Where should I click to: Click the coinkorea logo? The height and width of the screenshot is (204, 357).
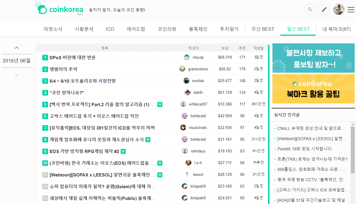pos(59,9)
